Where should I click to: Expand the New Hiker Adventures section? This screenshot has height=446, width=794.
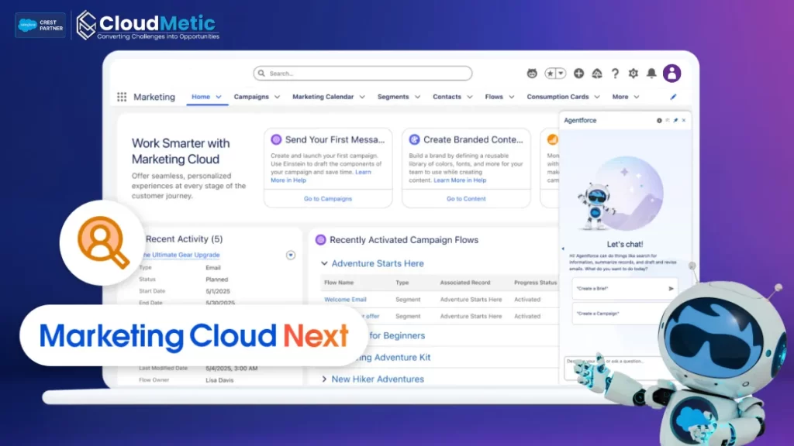click(324, 379)
